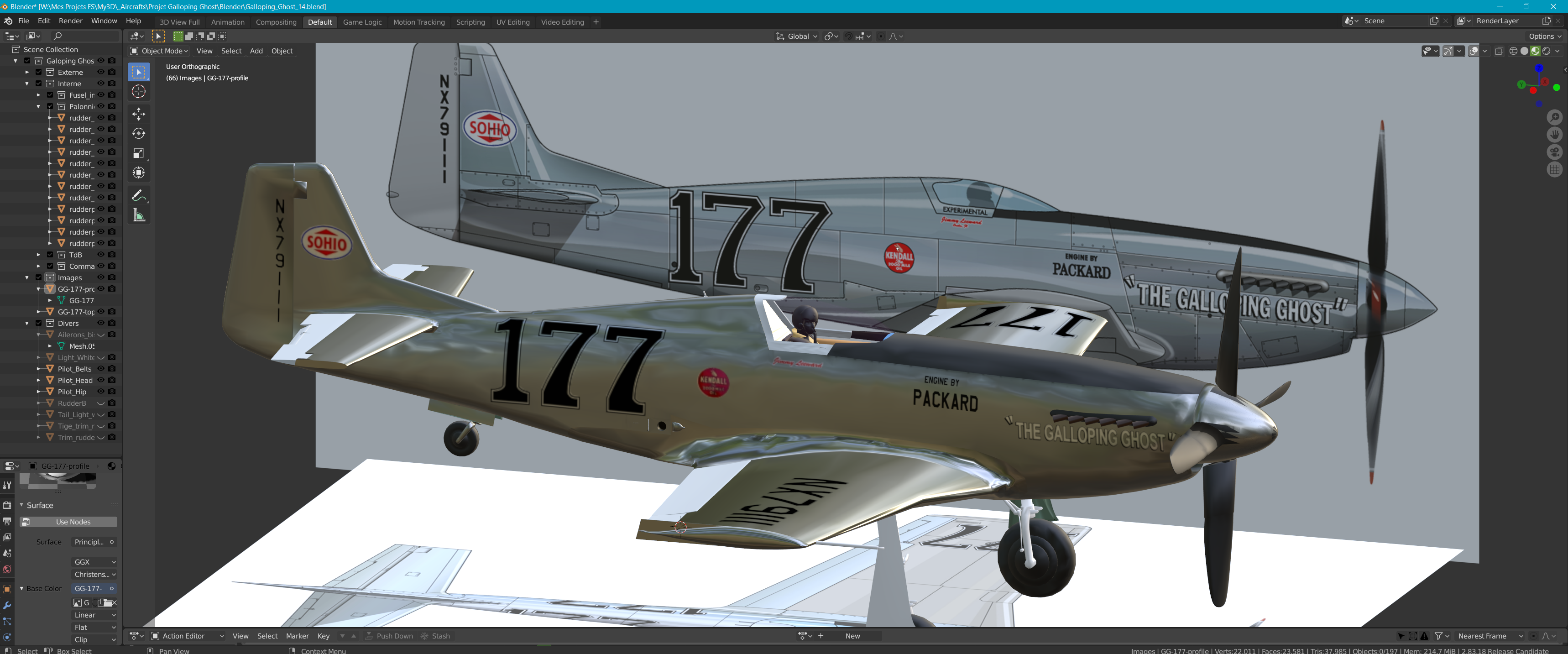Open the viewport Add menu
The image size is (1568, 654).
click(x=256, y=51)
